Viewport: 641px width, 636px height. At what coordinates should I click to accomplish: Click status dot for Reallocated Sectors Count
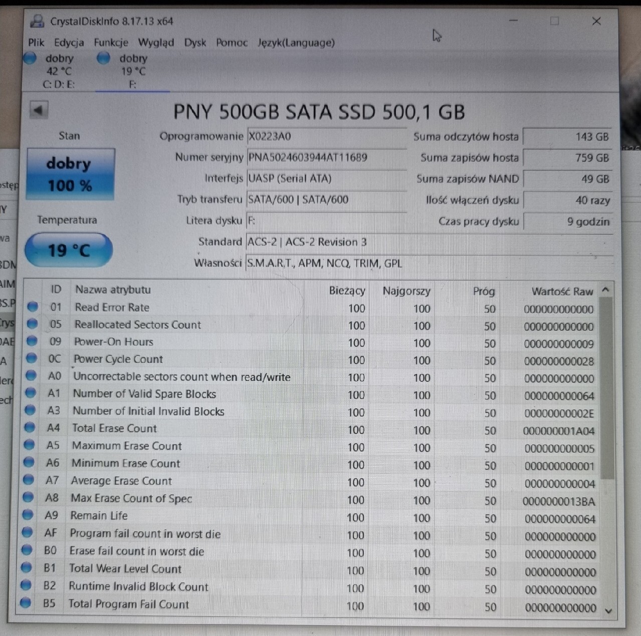coord(32,324)
